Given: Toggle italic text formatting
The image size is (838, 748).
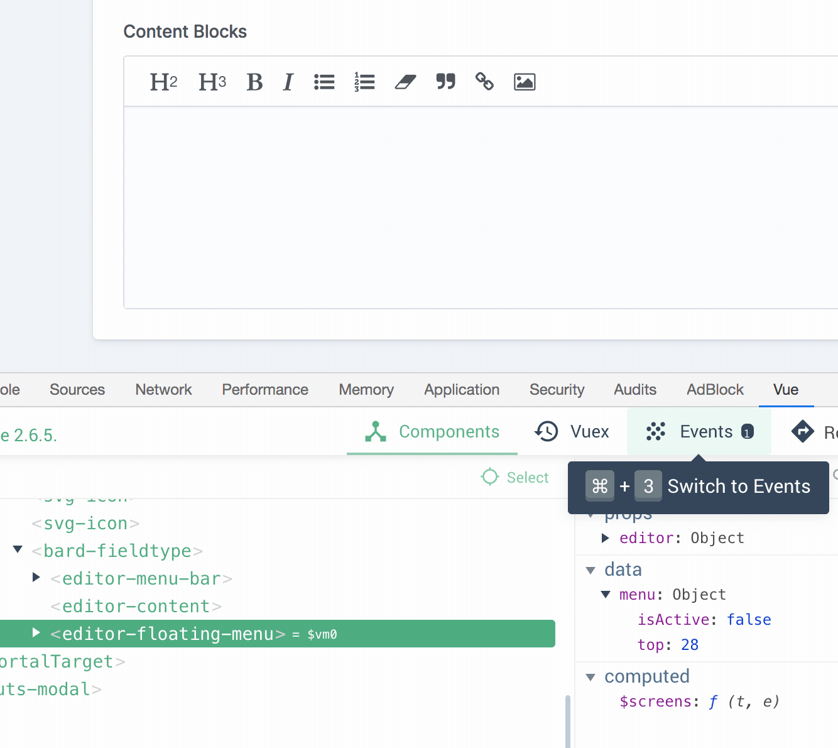Looking at the screenshot, I should point(287,81).
